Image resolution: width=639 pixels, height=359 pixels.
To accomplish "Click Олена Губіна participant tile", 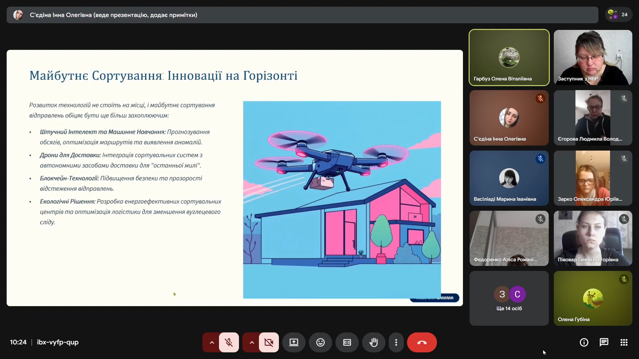I will coord(593,298).
